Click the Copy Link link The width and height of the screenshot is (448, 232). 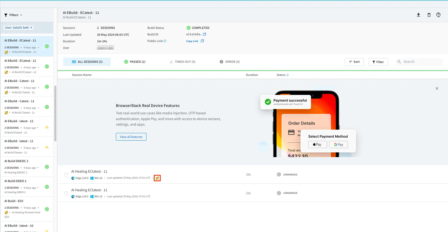tap(192, 41)
